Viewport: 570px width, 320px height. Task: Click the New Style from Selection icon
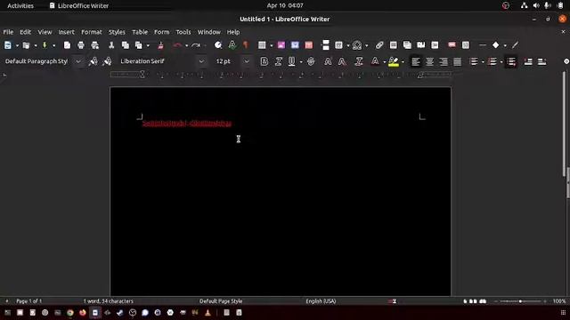[x=107, y=61]
